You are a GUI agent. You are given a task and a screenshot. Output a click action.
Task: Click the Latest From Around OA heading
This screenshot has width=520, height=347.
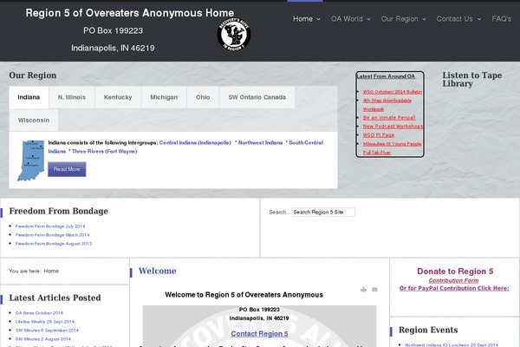(x=386, y=76)
